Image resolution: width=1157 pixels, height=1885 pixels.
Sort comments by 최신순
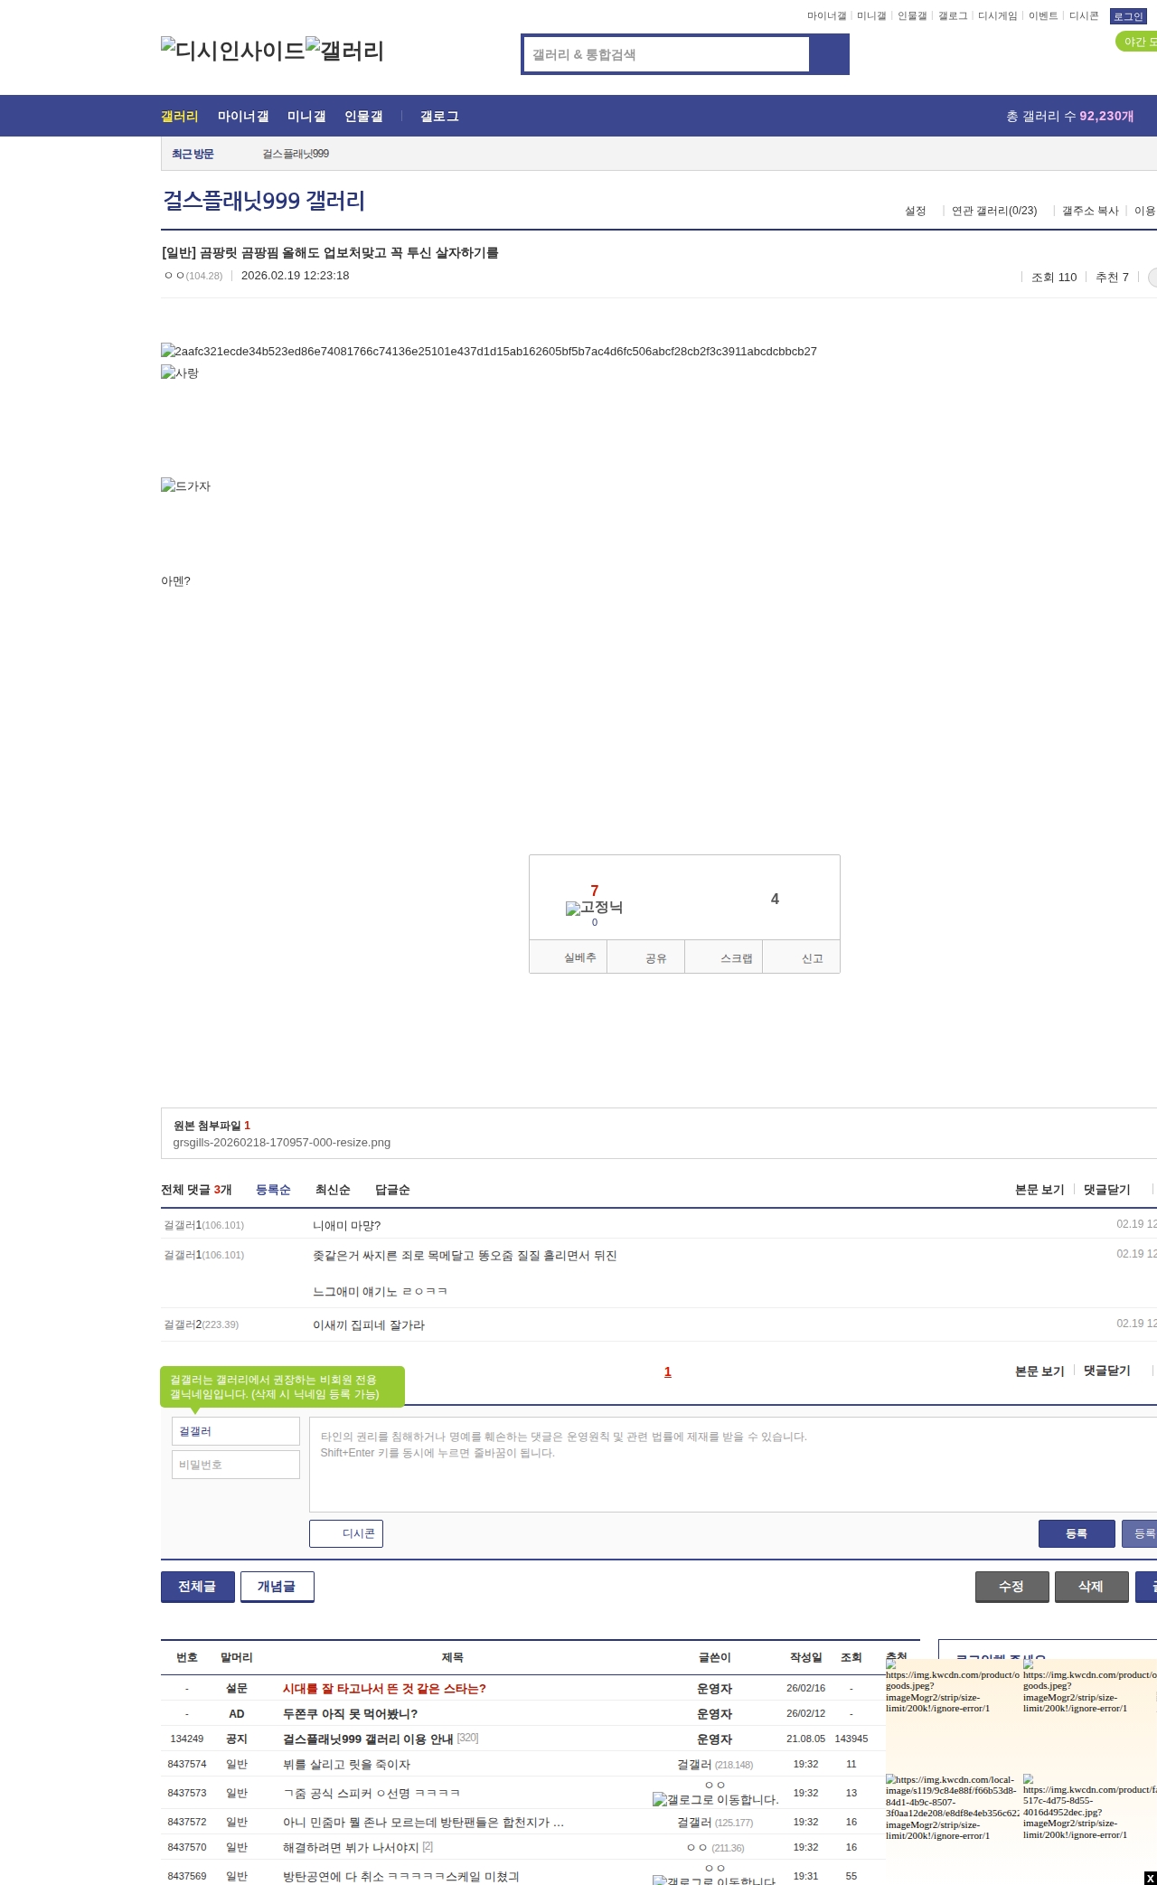[333, 1190]
